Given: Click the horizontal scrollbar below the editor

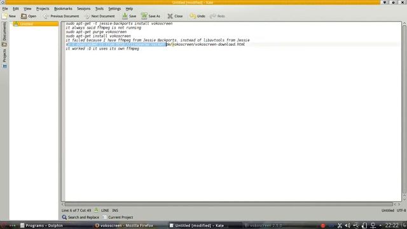Looking at the screenshot, I should [228, 204].
